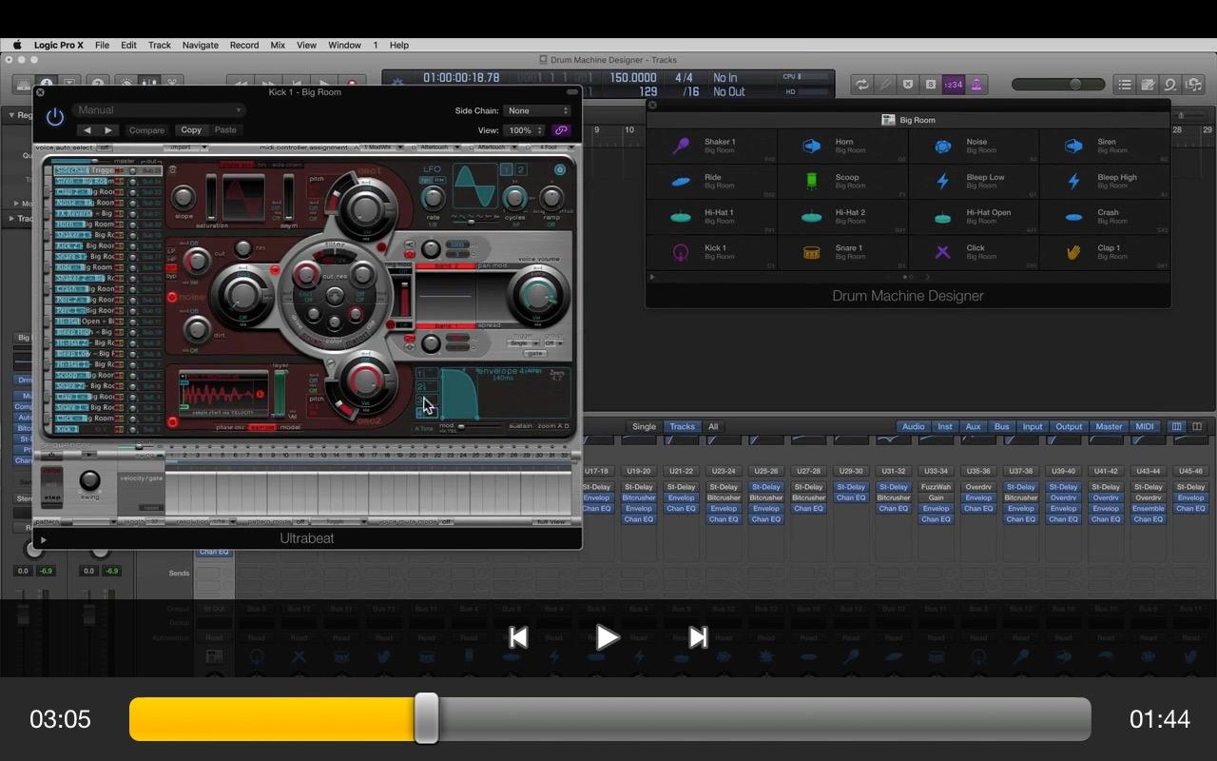Switch to the Tracks mixer tab
The image size is (1217, 761).
pos(682,427)
